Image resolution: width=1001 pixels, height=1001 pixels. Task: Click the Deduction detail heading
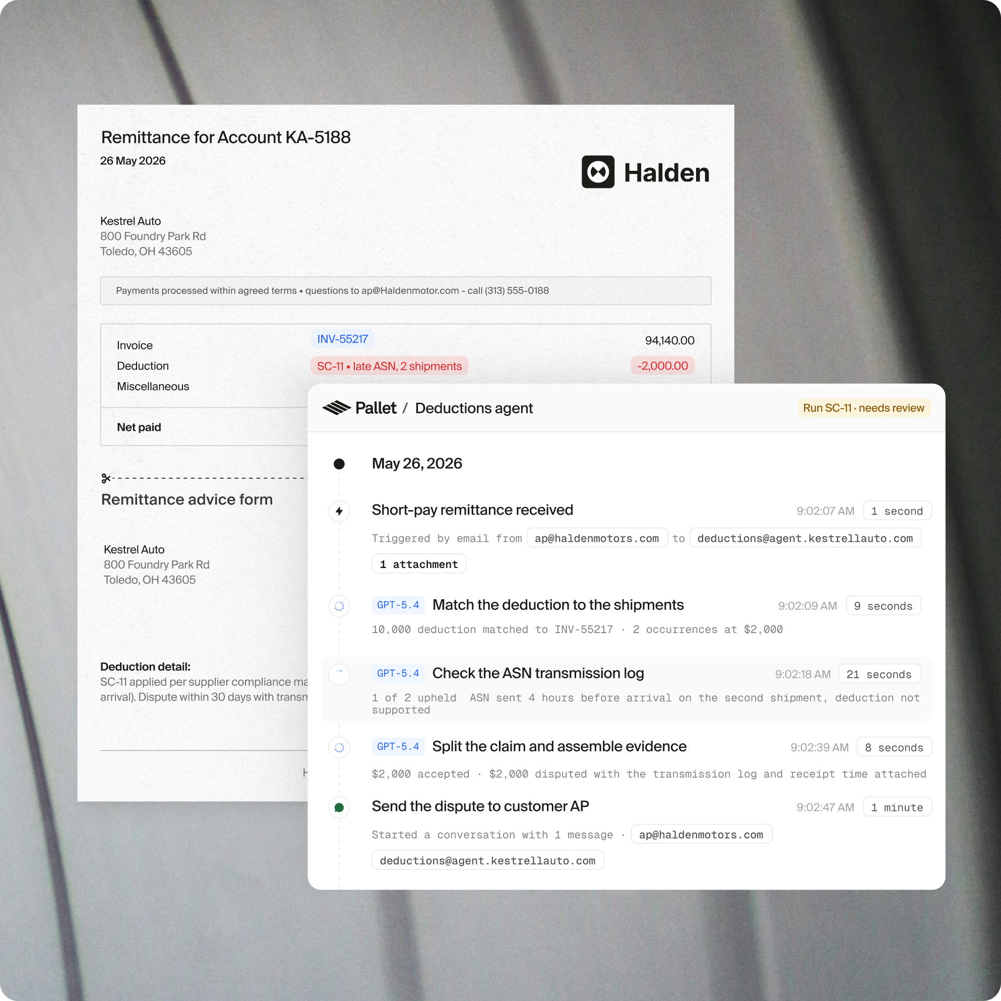tap(145, 667)
